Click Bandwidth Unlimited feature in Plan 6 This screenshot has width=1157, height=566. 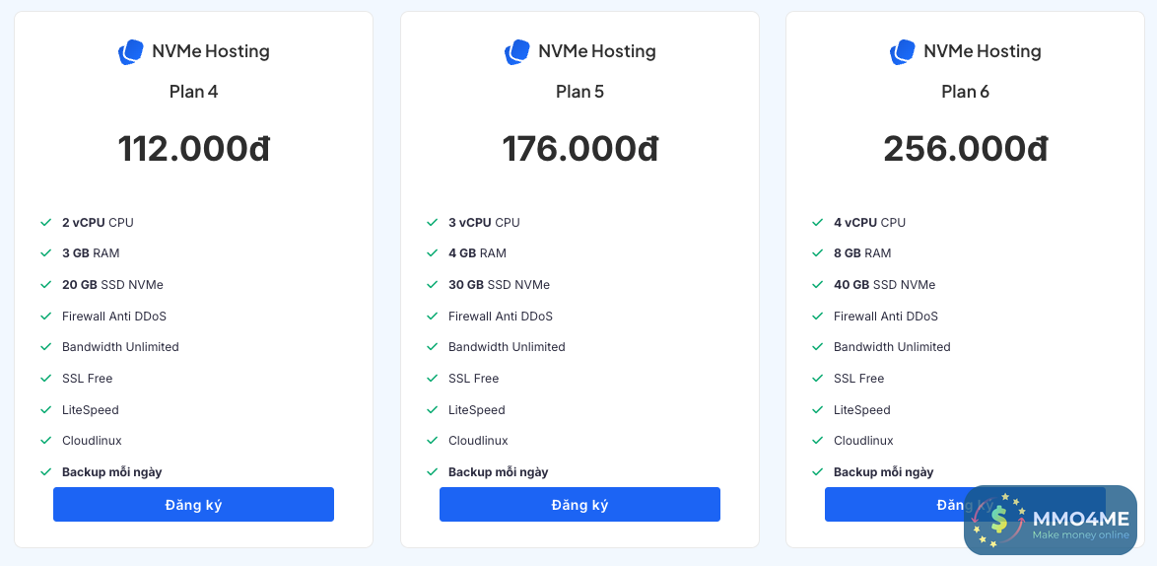coord(892,347)
